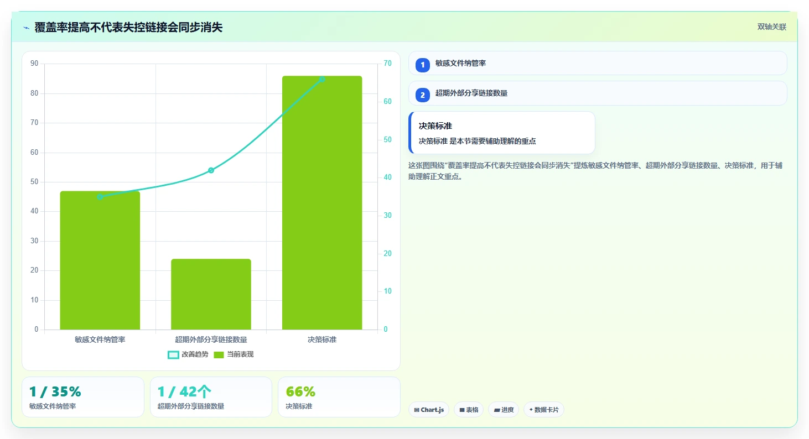Click the Chart.js tag icon
The width and height of the screenshot is (809, 439).
point(417,410)
